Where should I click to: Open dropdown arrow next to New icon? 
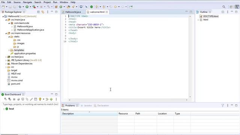pos(7,7)
